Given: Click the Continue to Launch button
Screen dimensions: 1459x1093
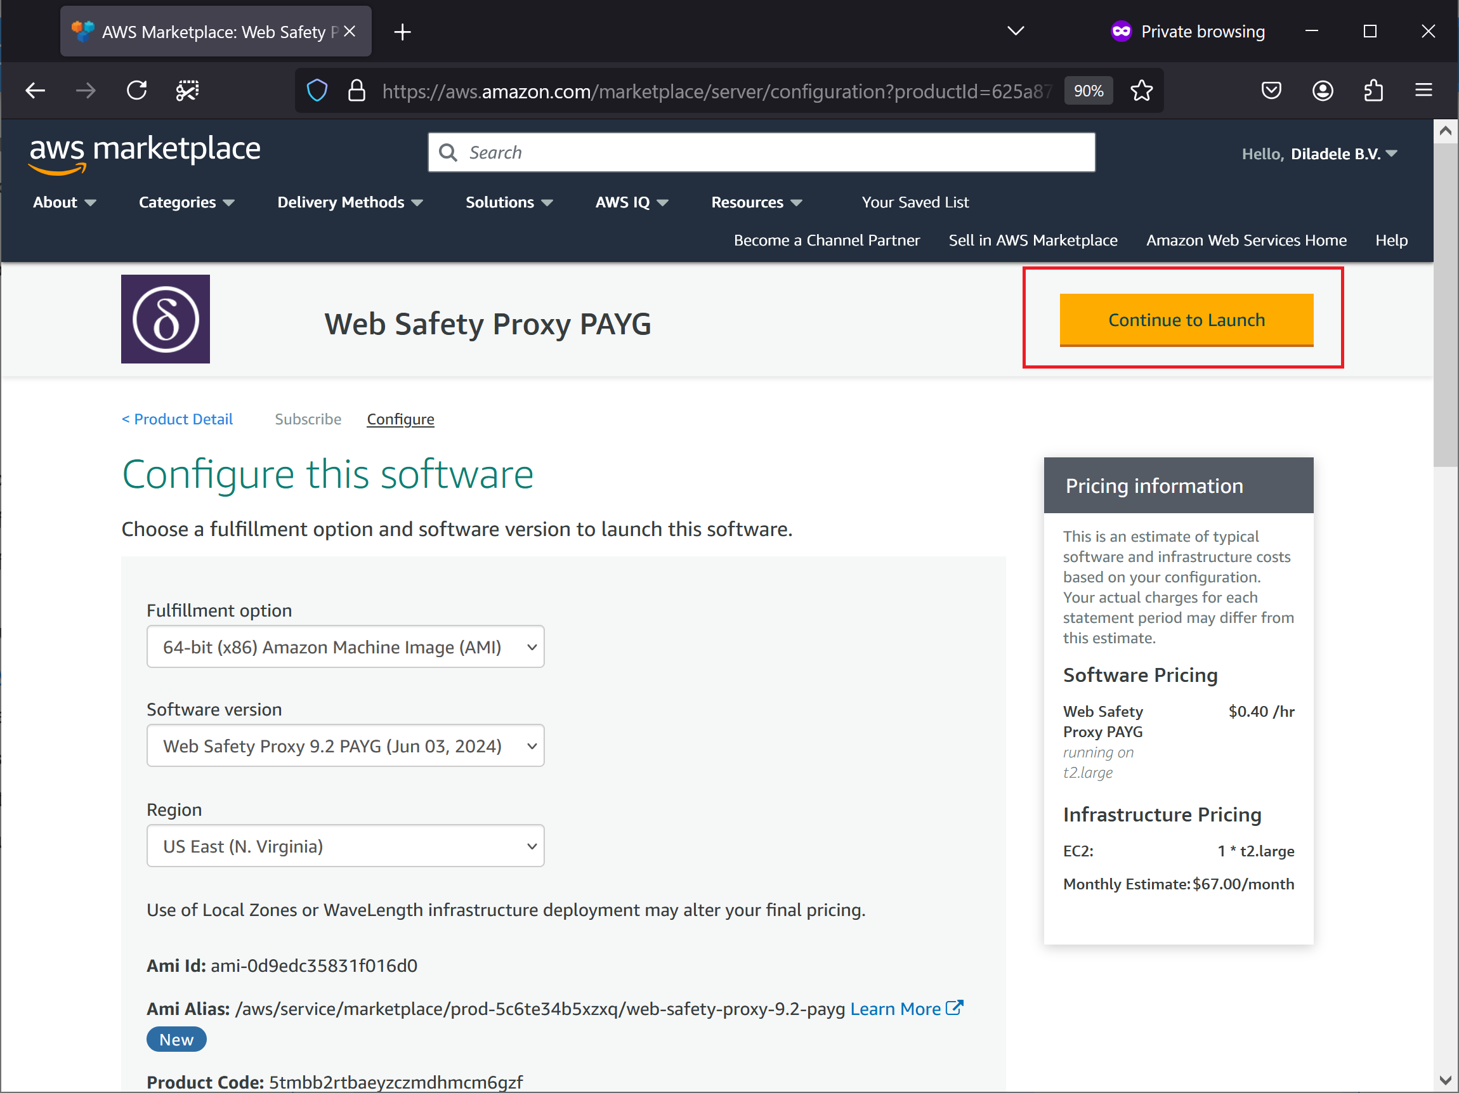Looking at the screenshot, I should click(x=1186, y=320).
